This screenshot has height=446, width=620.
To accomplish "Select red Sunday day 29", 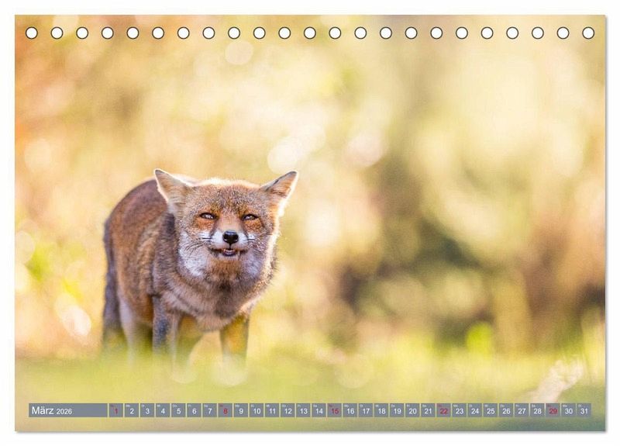I will [553, 410].
